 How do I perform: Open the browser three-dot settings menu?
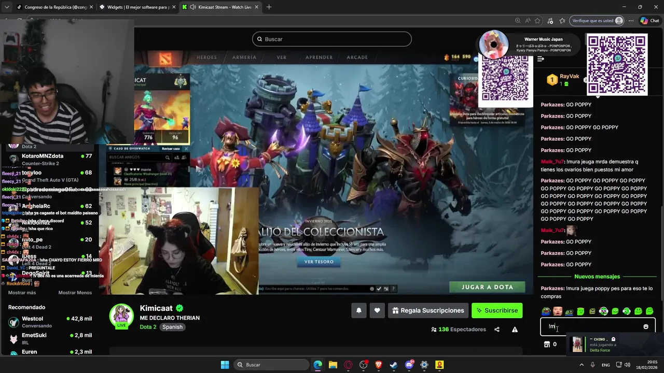[x=631, y=21]
